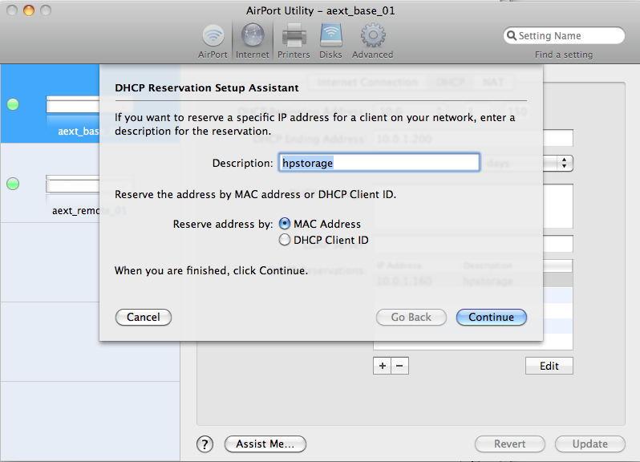Click the green status light of aext_remote_01

[13, 184]
